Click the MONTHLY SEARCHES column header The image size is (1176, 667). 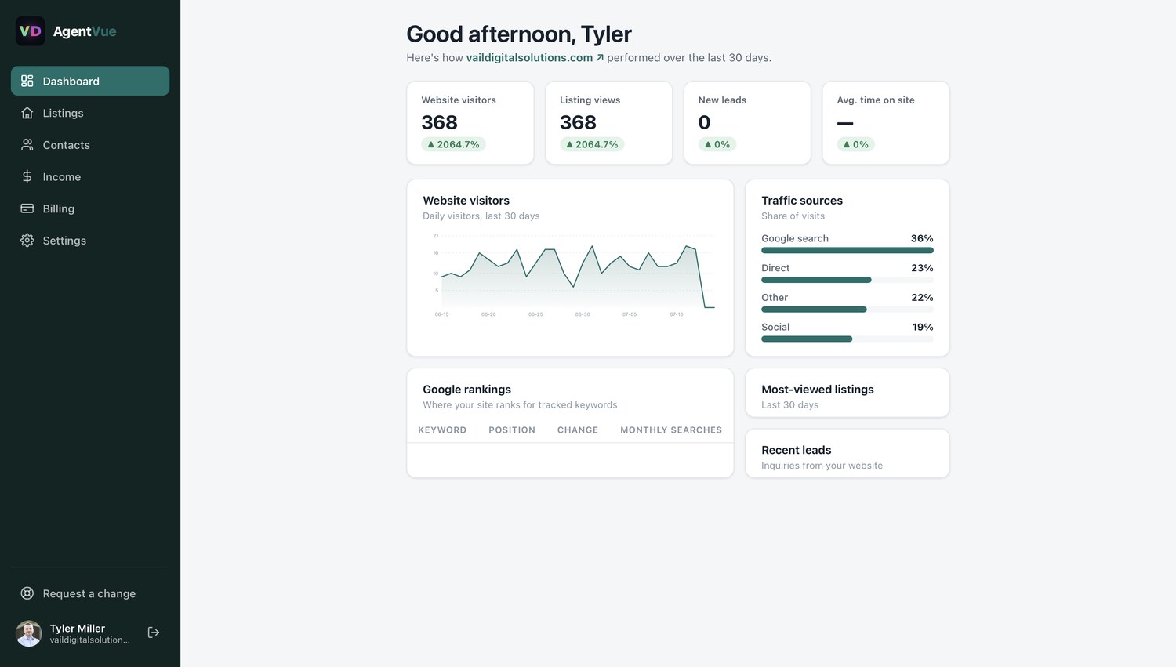point(671,430)
